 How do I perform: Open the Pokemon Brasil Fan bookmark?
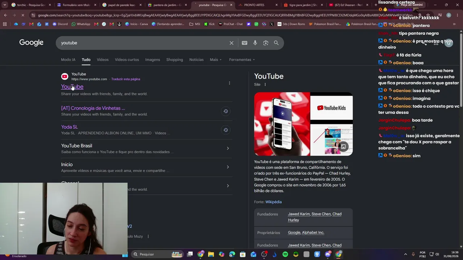pos(325,24)
